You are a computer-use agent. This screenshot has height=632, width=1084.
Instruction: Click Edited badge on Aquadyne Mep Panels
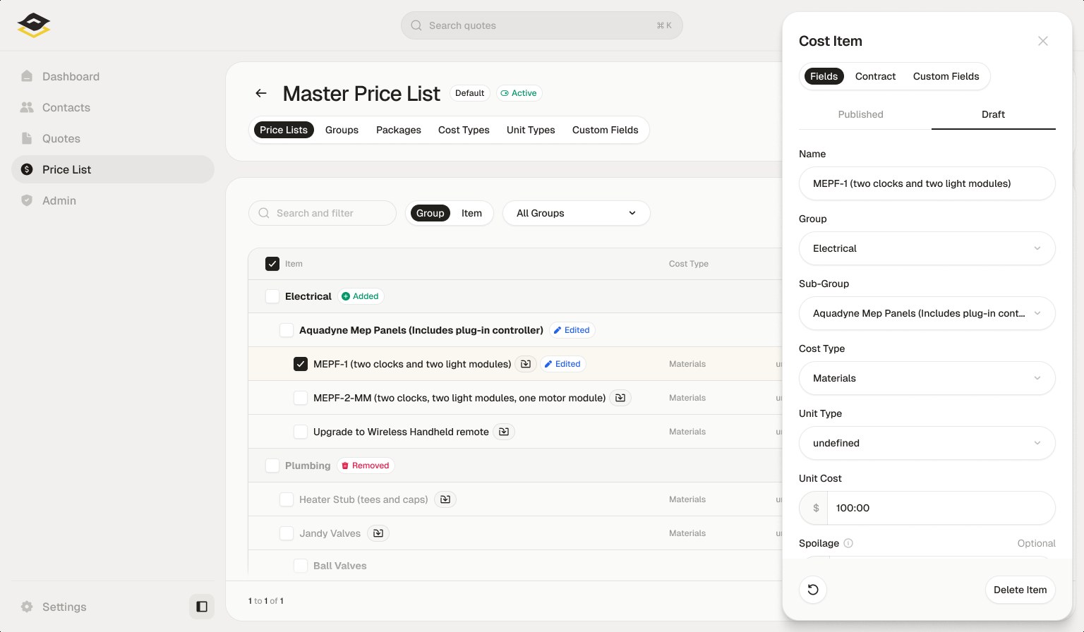pyautogui.click(x=572, y=330)
